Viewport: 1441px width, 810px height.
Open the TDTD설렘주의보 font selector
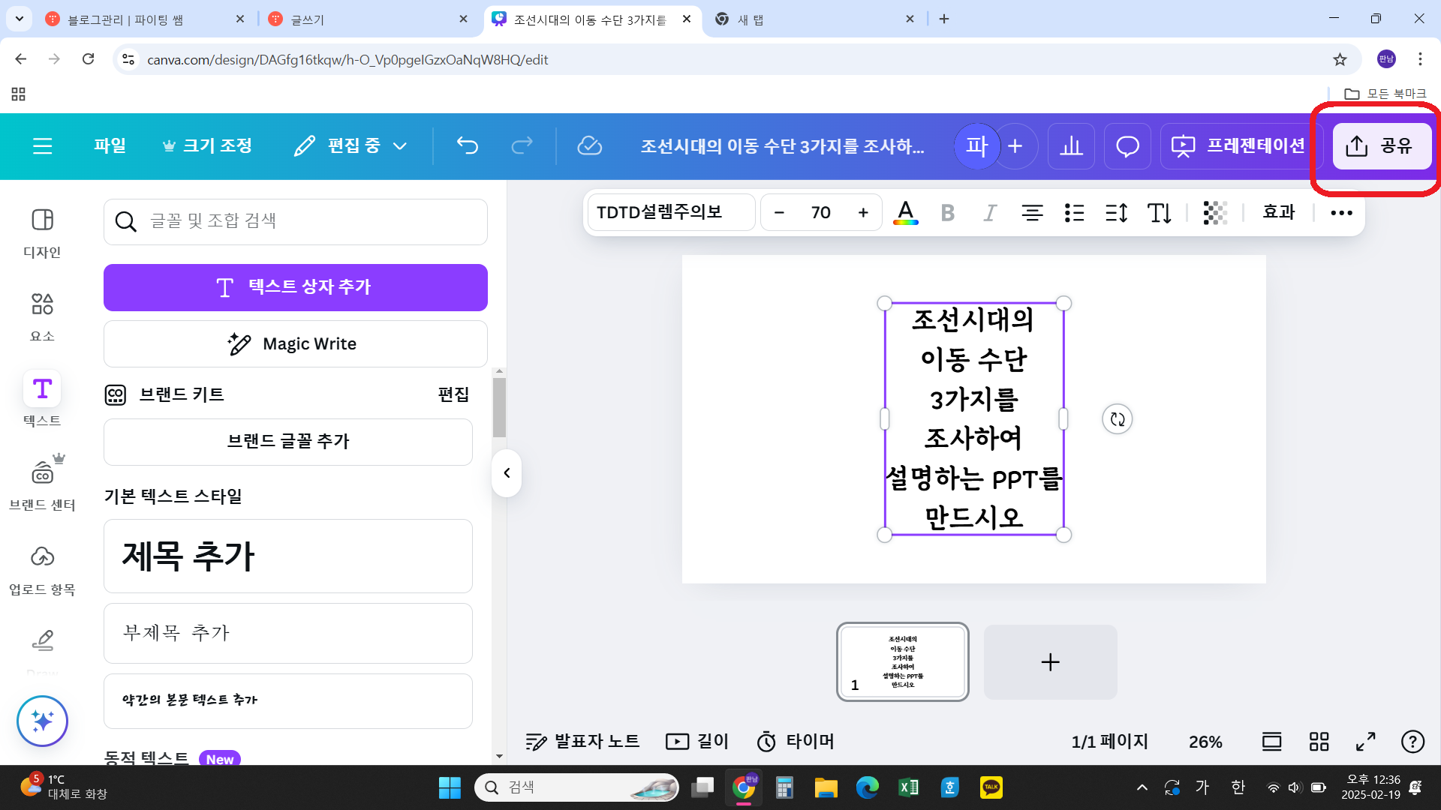coord(670,213)
